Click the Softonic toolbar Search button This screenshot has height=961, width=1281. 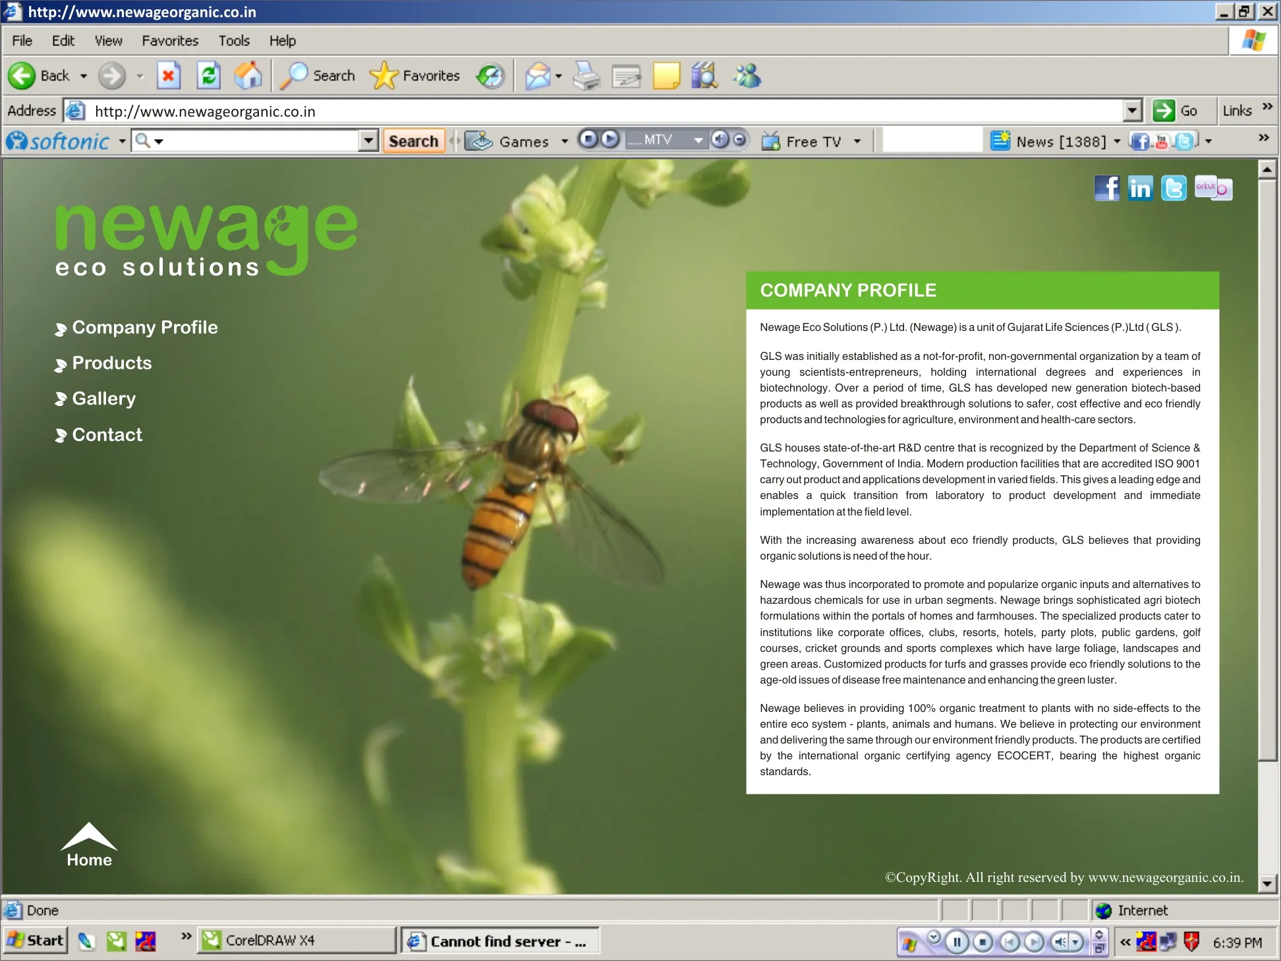pos(414,141)
